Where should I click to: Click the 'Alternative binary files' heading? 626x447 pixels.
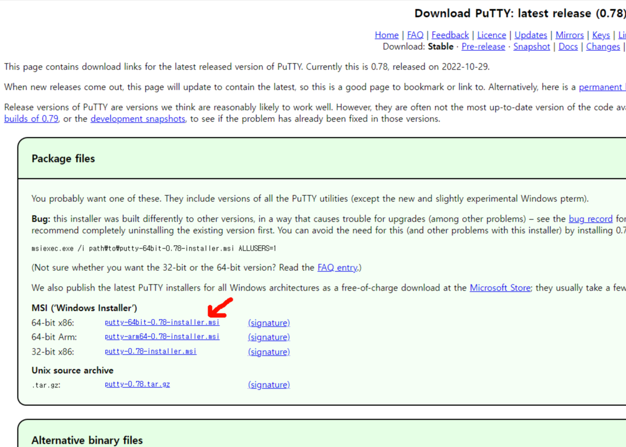pyautogui.click(x=87, y=440)
